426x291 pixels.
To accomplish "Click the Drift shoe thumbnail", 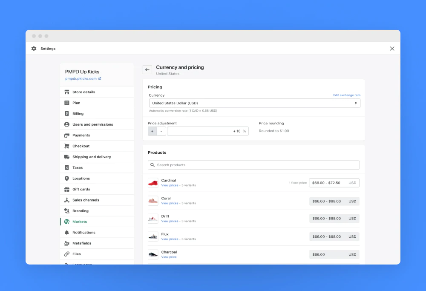I will click(x=153, y=219).
